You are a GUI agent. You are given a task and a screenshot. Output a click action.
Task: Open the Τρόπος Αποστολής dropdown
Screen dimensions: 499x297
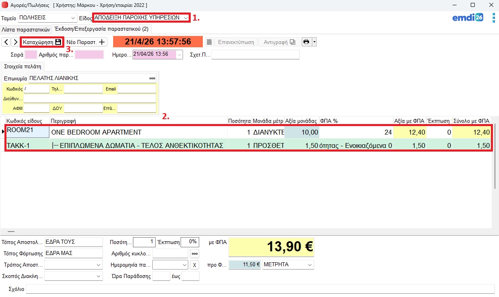(99, 265)
